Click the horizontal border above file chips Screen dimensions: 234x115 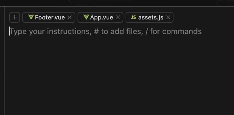113,6
